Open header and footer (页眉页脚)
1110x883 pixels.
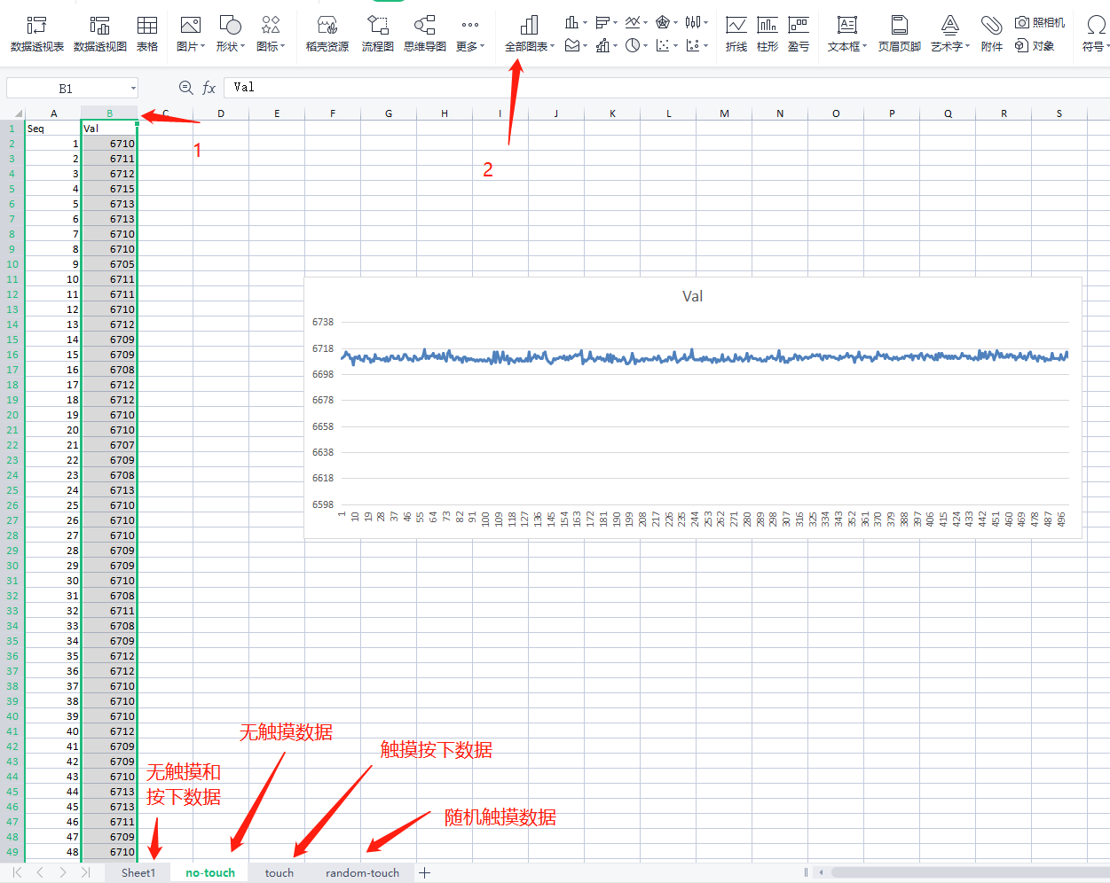(x=900, y=34)
